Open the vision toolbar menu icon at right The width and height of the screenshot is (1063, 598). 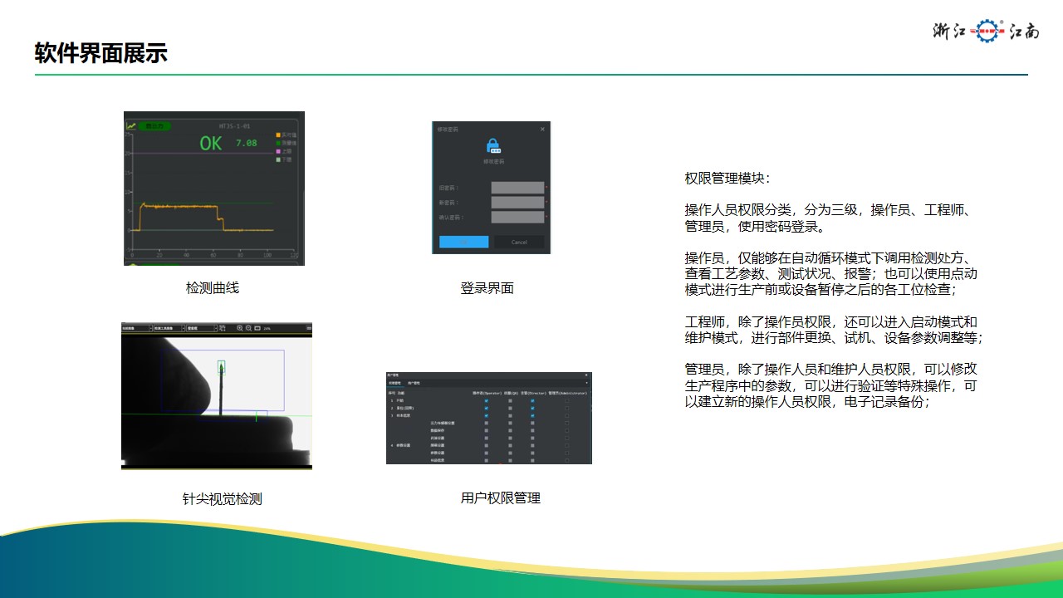tap(308, 329)
